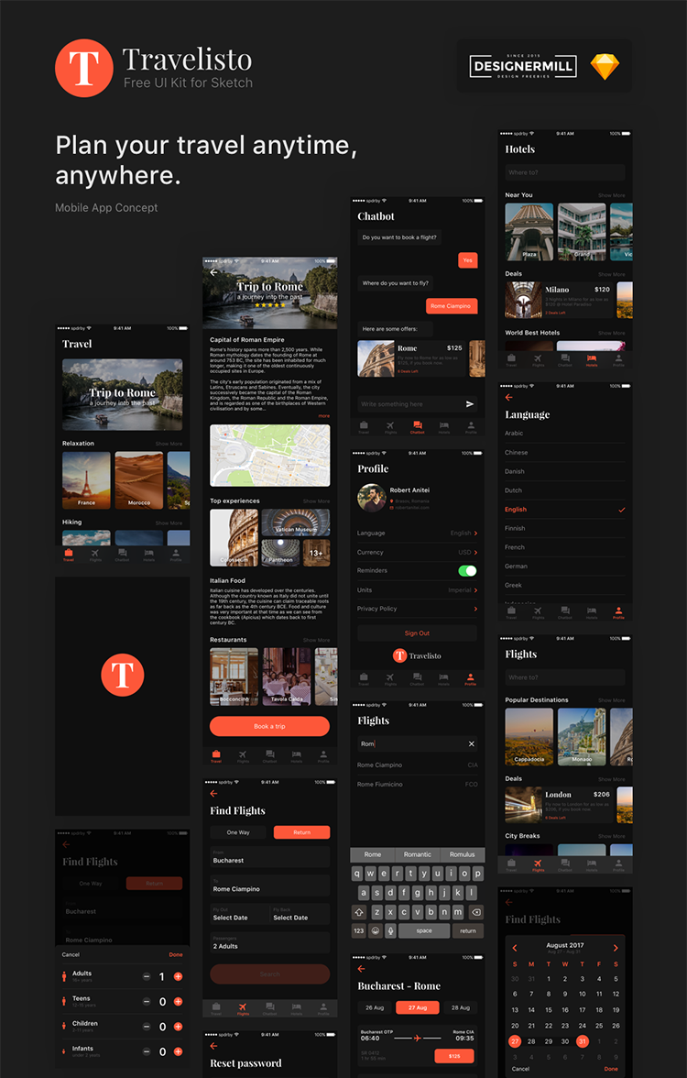The height and width of the screenshot is (1078, 687).
Task: Open the Language setting row in Profile
Action: [417, 533]
